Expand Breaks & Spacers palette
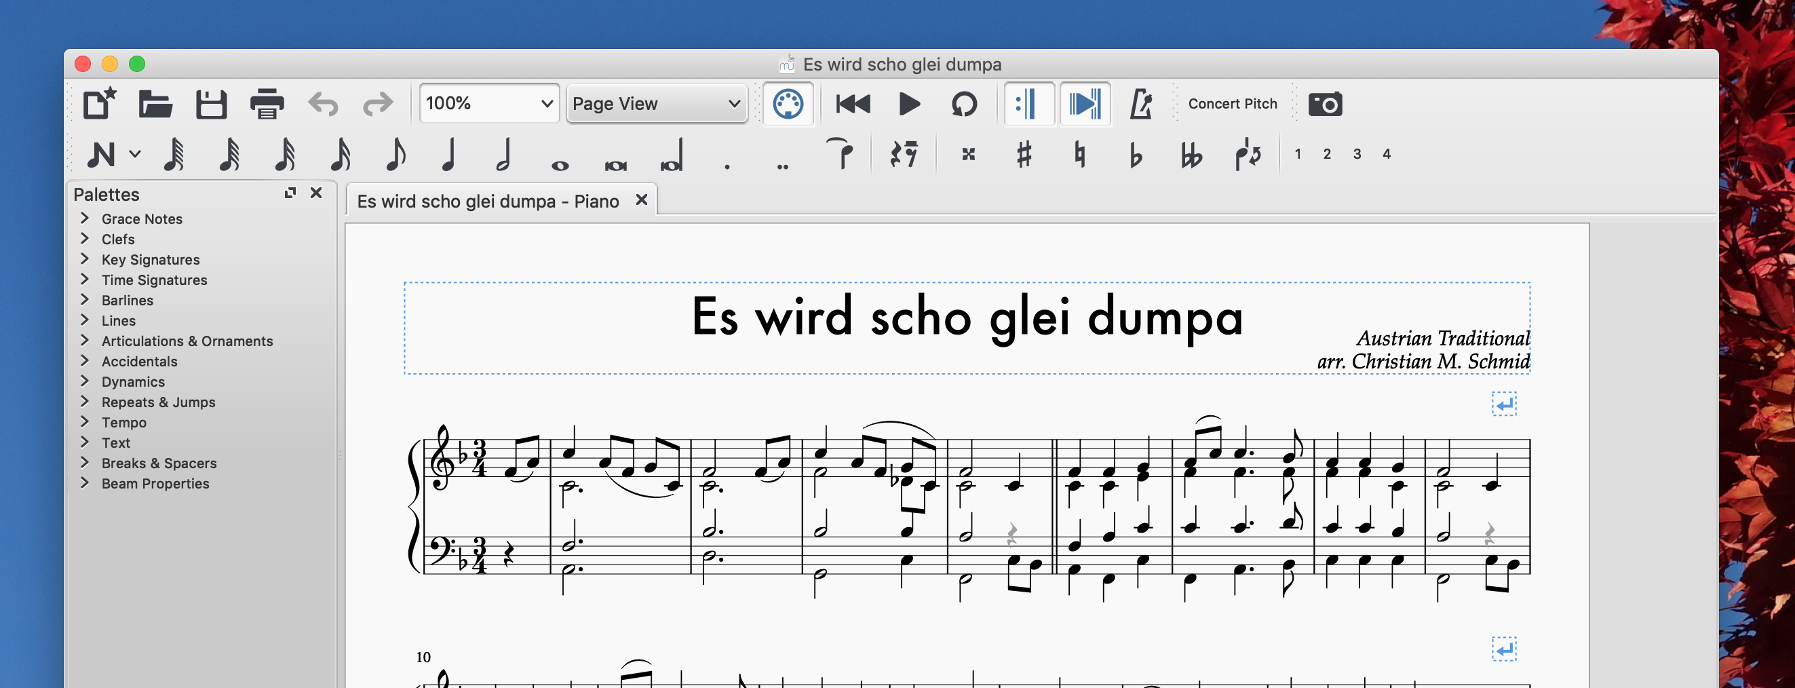The height and width of the screenshot is (688, 1795). (x=85, y=462)
